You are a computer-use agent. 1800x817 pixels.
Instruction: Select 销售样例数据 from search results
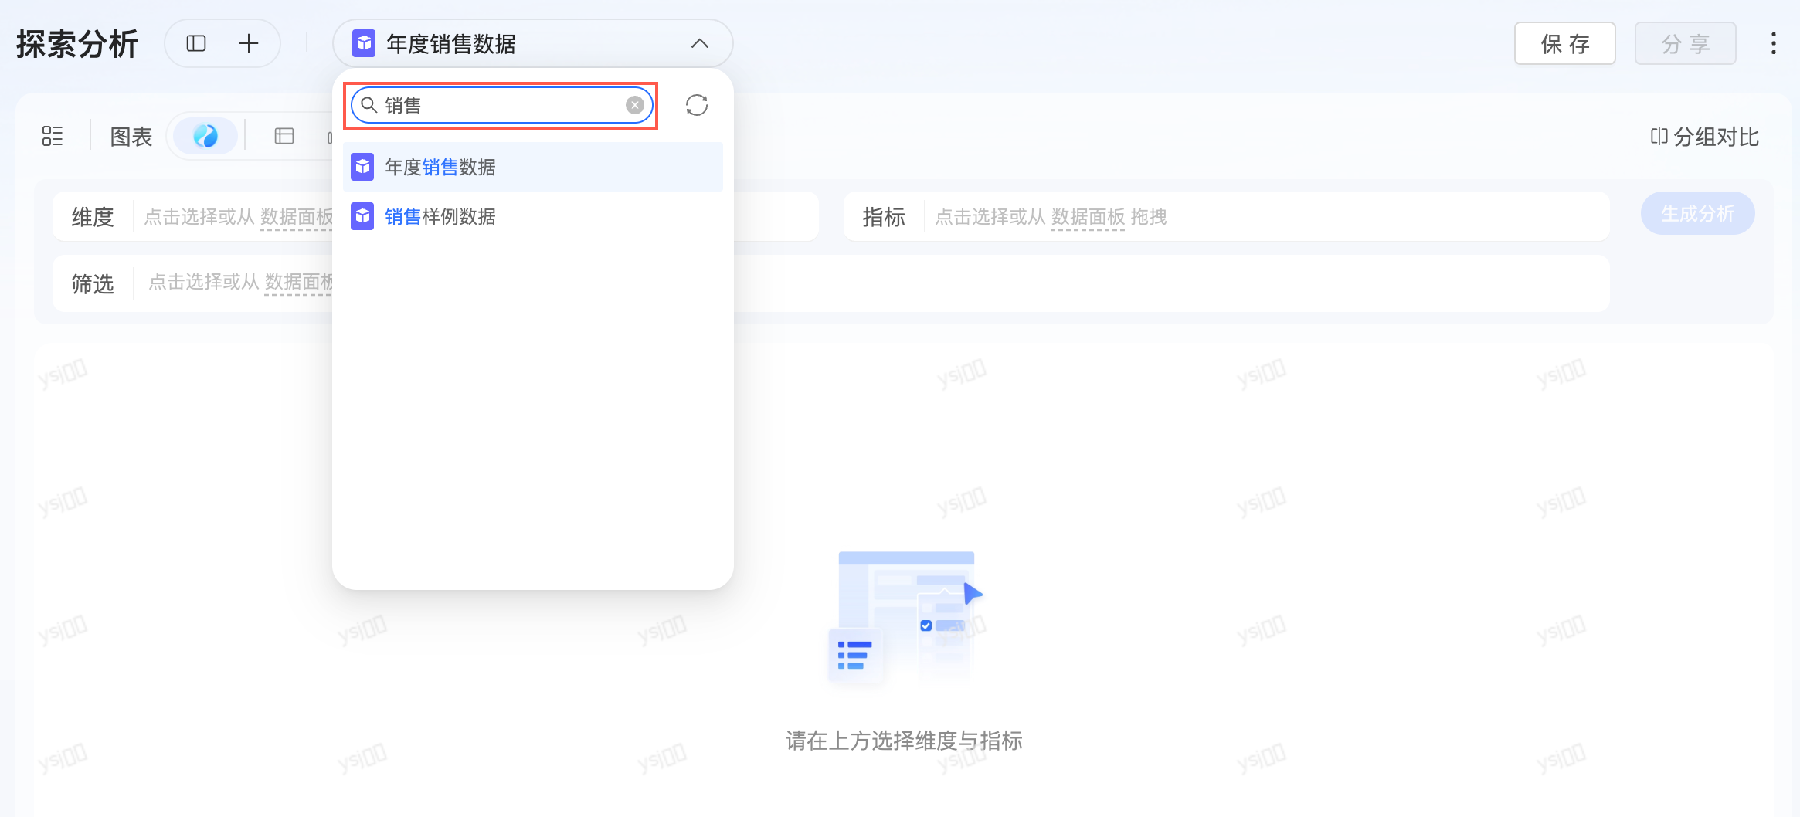533,216
